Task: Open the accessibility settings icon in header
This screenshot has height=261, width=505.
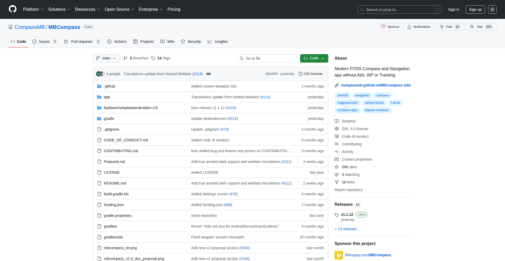Action: (x=492, y=9)
